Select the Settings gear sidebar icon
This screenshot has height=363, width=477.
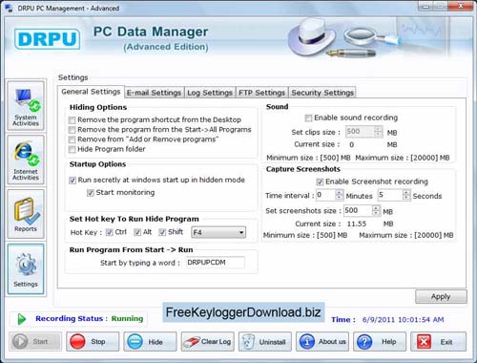[x=26, y=269]
